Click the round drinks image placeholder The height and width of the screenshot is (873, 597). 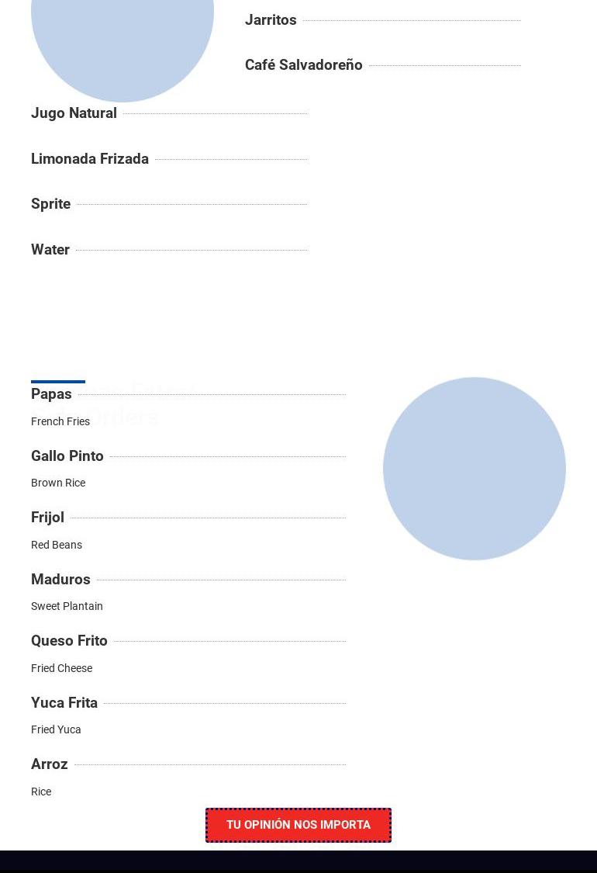pos(123,31)
